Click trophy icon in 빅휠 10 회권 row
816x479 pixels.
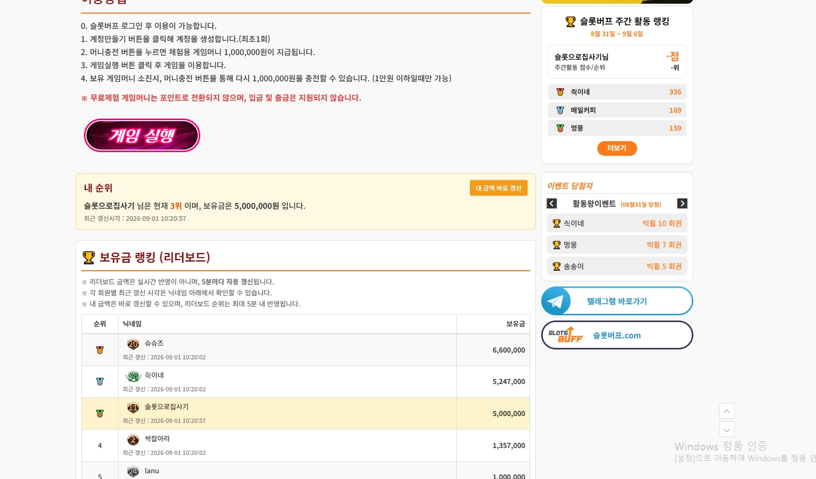click(x=557, y=223)
